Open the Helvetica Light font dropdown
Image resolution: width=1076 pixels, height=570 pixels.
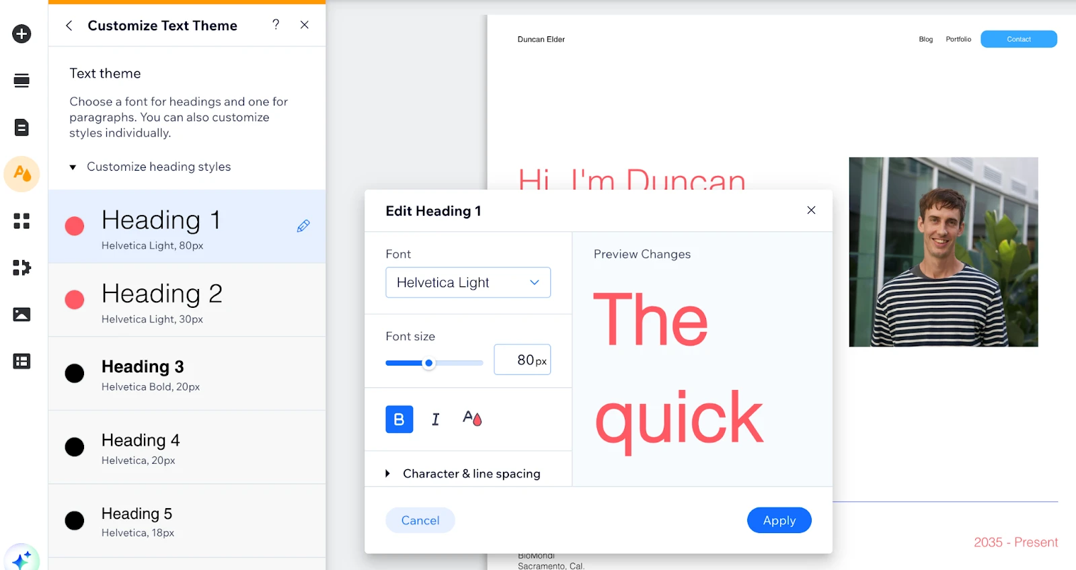pyautogui.click(x=468, y=282)
